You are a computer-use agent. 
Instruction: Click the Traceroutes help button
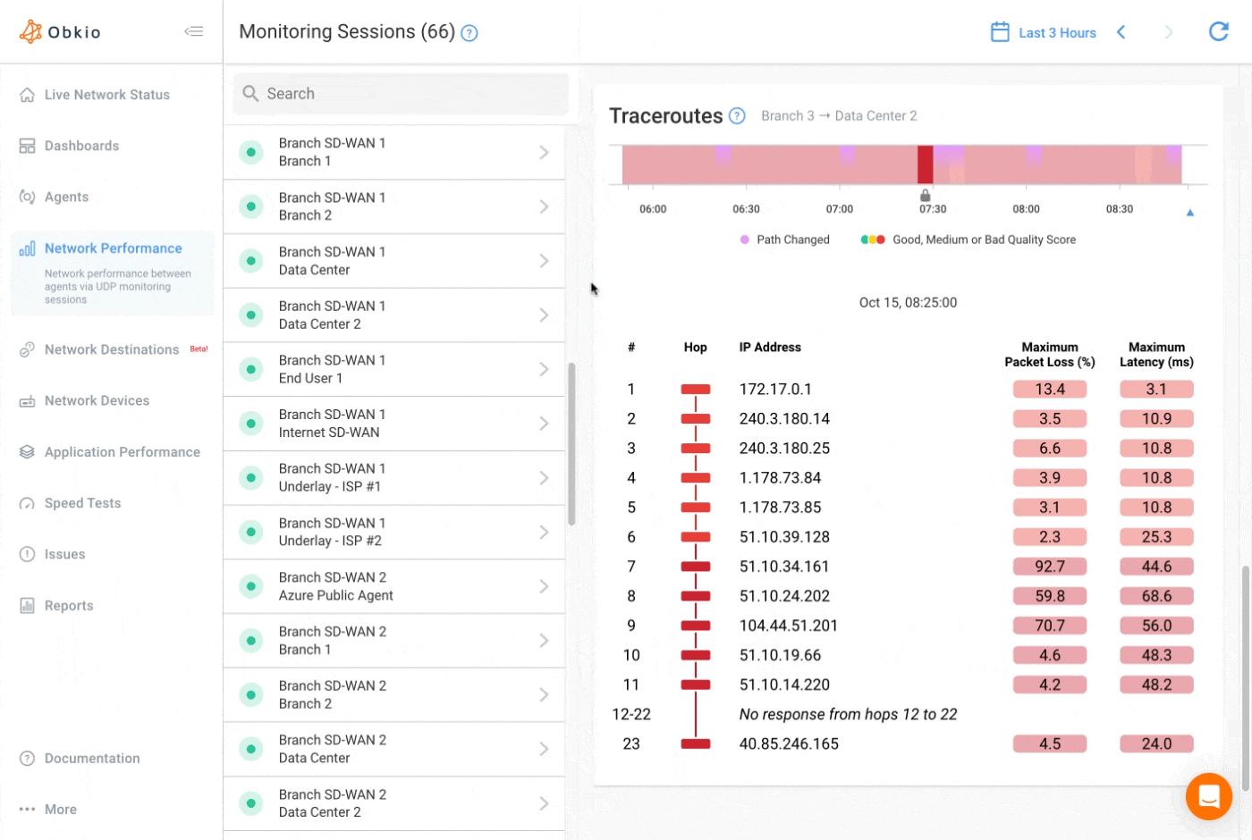pyautogui.click(x=738, y=116)
